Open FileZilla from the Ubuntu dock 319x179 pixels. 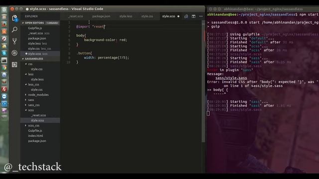[x=4, y=89]
